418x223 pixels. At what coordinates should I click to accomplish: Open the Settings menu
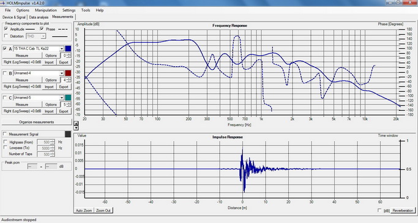69,10
